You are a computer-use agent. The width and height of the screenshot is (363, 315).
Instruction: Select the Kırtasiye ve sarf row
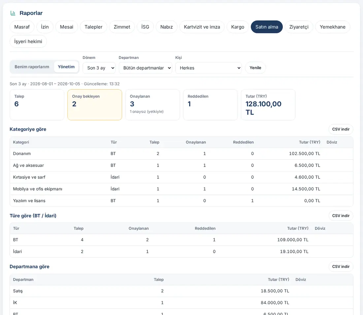[181, 177]
